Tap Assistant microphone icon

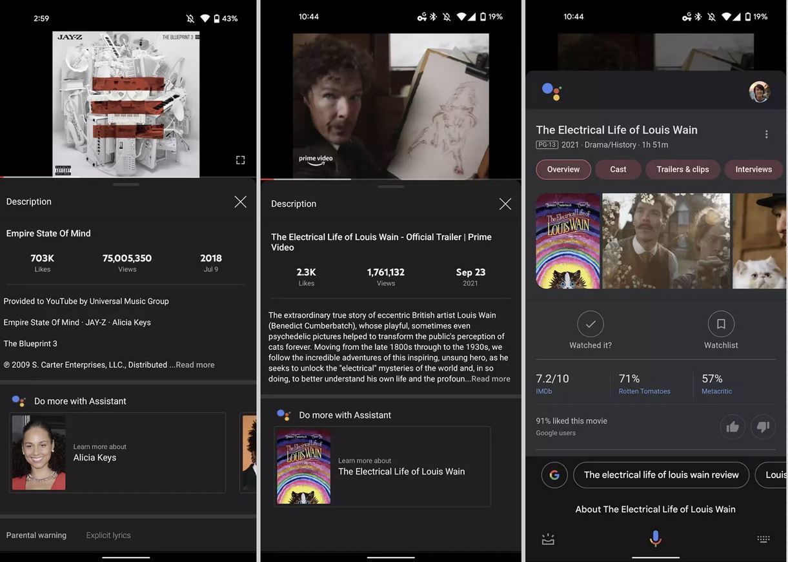[x=656, y=539]
